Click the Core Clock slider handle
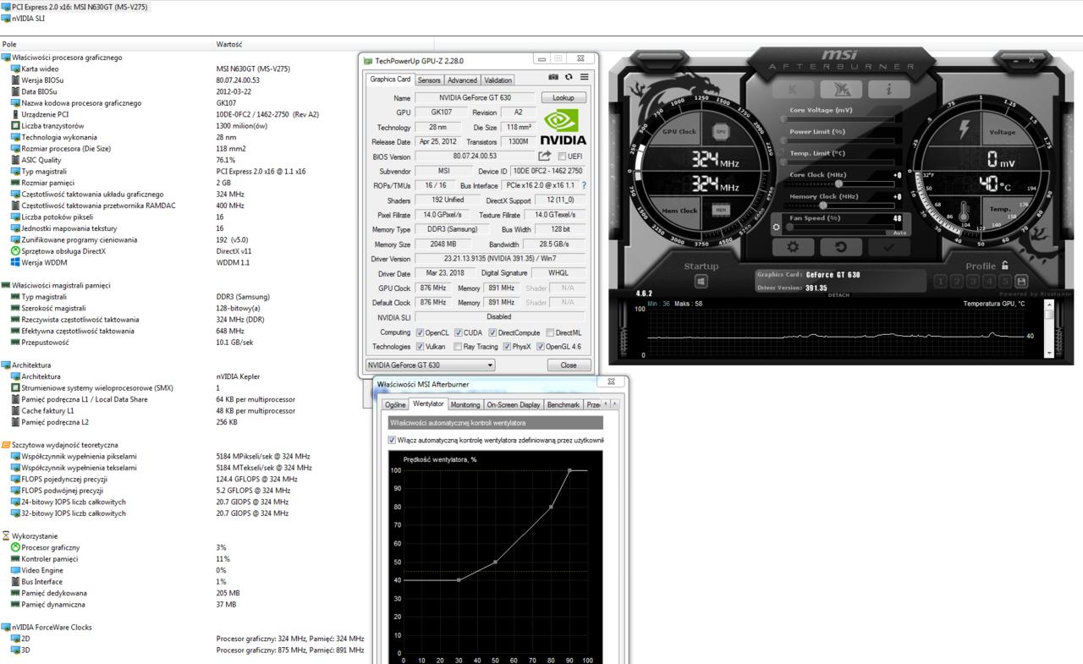This screenshot has height=664, width=1083. click(838, 184)
